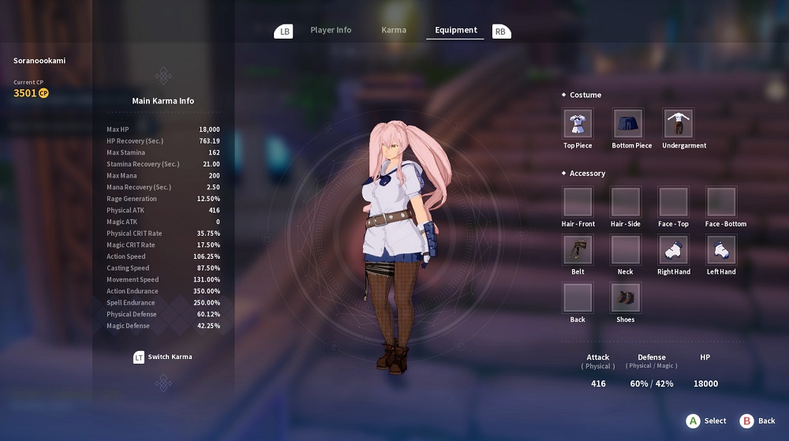Image resolution: width=789 pixels, height=441 pixels.
Task: Select the Left Hand glove slot
Action: [721, 249]
